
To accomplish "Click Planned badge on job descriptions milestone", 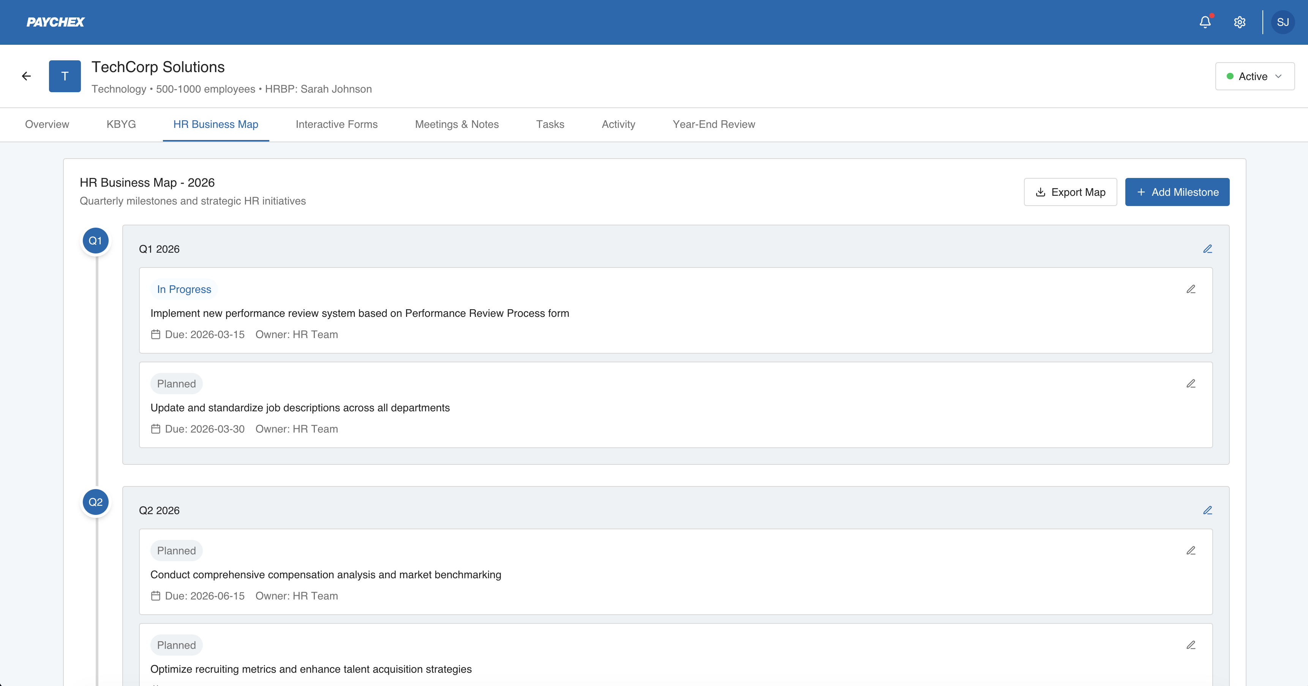I will click(176, 384).
